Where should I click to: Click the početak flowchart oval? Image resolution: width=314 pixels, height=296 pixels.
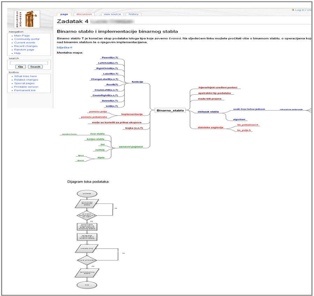pos(87,194)
